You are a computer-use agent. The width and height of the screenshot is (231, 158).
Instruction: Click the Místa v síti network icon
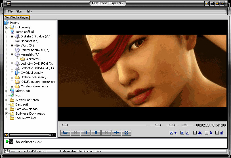tap(12, 91)
